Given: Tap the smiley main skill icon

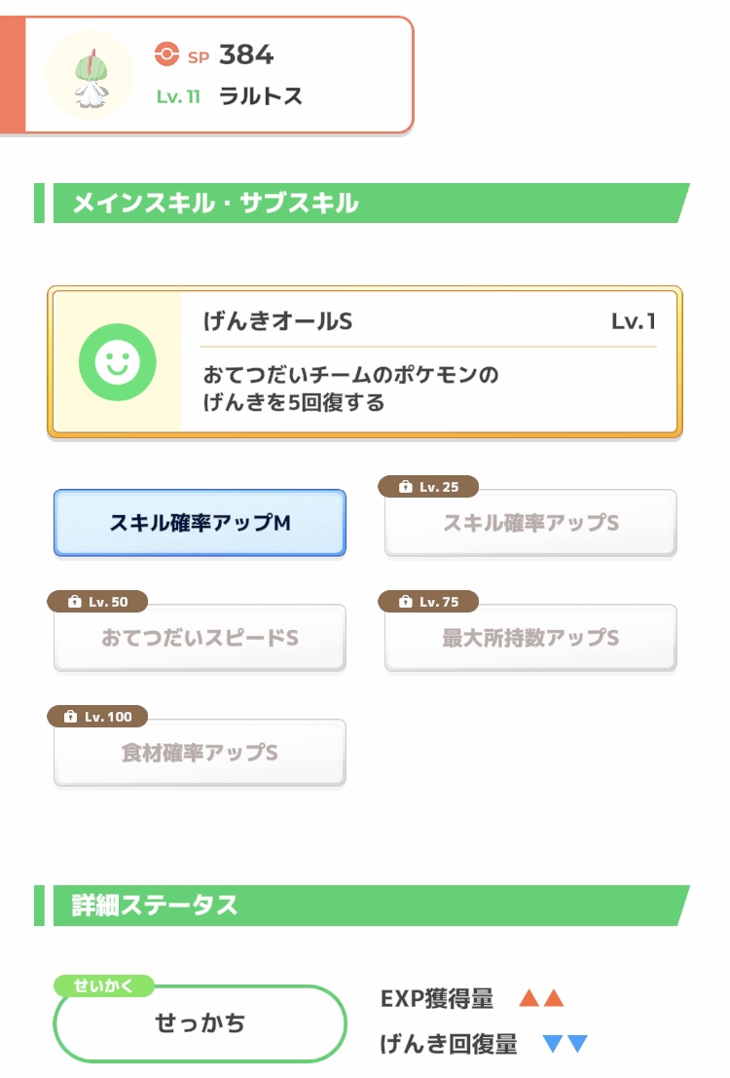Looking at the screenshot, I should [x=117, y=362].
